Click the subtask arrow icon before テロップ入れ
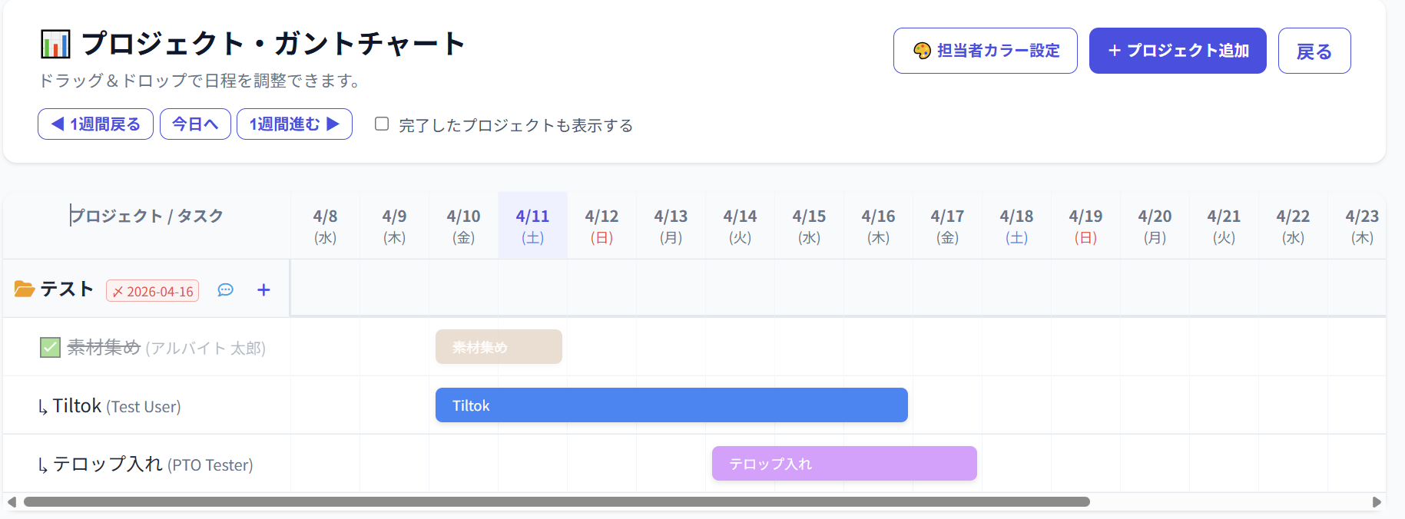1405x519 pixels. 43,465
